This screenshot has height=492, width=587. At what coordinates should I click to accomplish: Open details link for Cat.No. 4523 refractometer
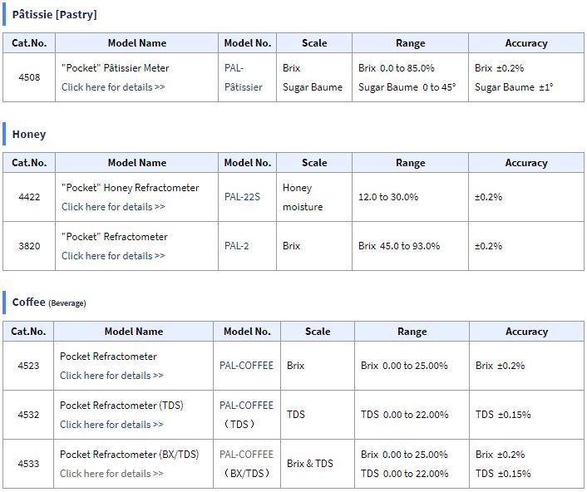111,376
